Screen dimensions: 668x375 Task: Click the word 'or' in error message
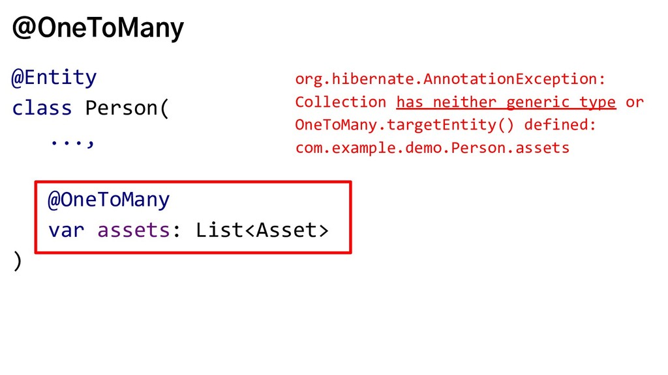(x=635, y=102)
